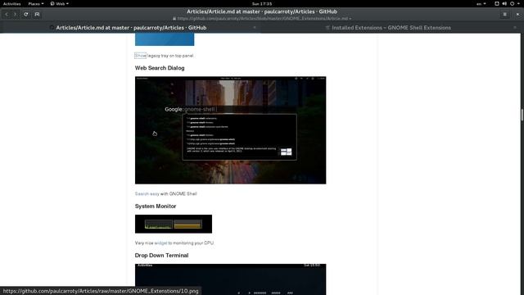Open a new tab with the toolbar icon
Viewport: 524px width, 295px height.
[x=37, y=15]
